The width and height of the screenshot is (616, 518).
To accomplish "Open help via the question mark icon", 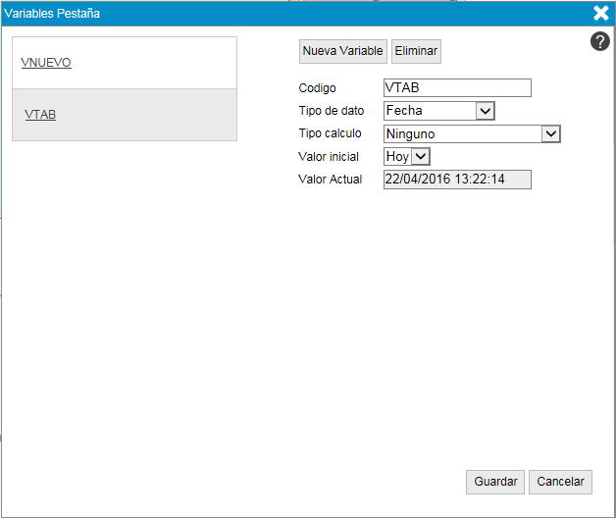I will point(600,41).
